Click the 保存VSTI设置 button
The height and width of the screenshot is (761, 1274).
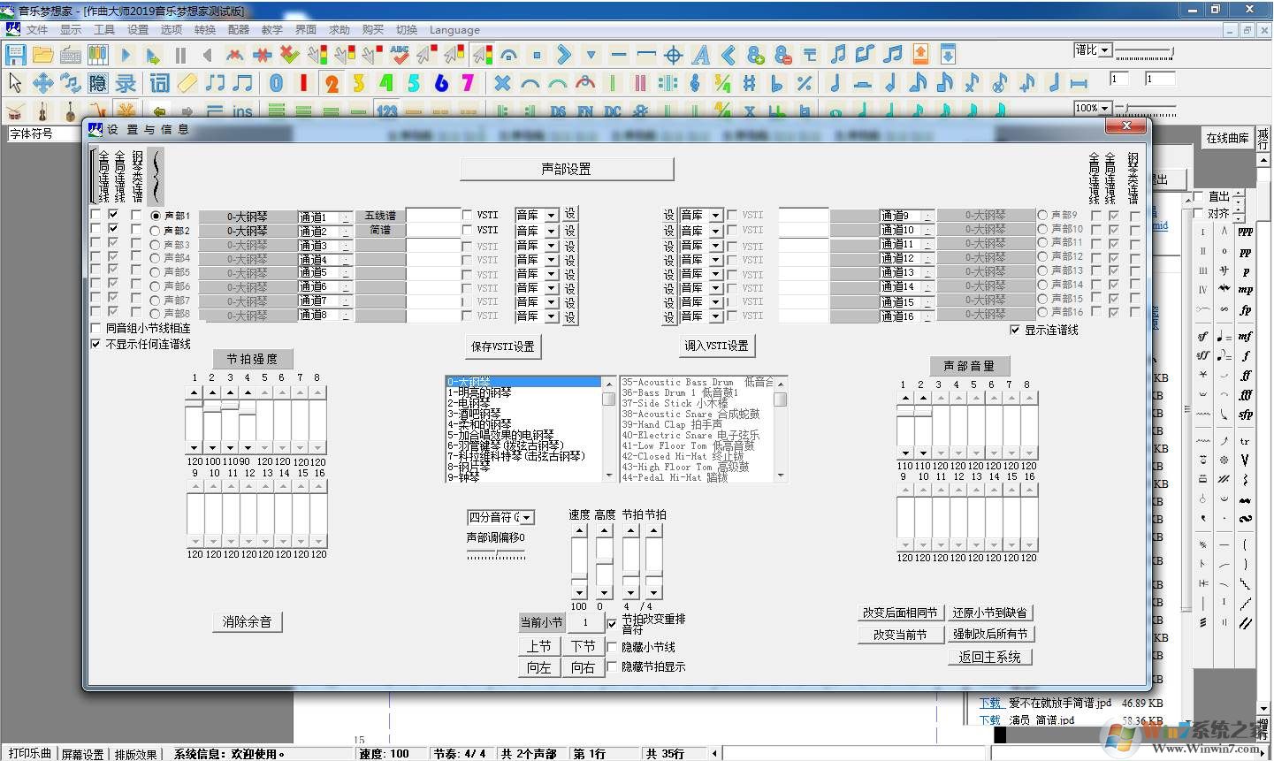pos(502,346)
